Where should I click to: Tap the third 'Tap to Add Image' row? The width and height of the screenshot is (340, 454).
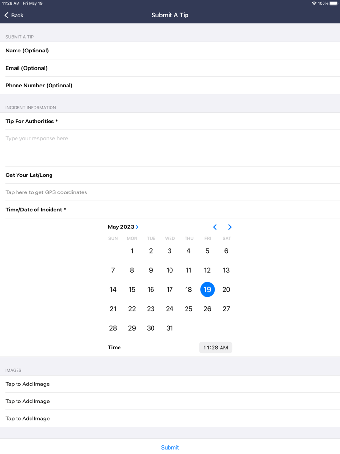(170, 419)
